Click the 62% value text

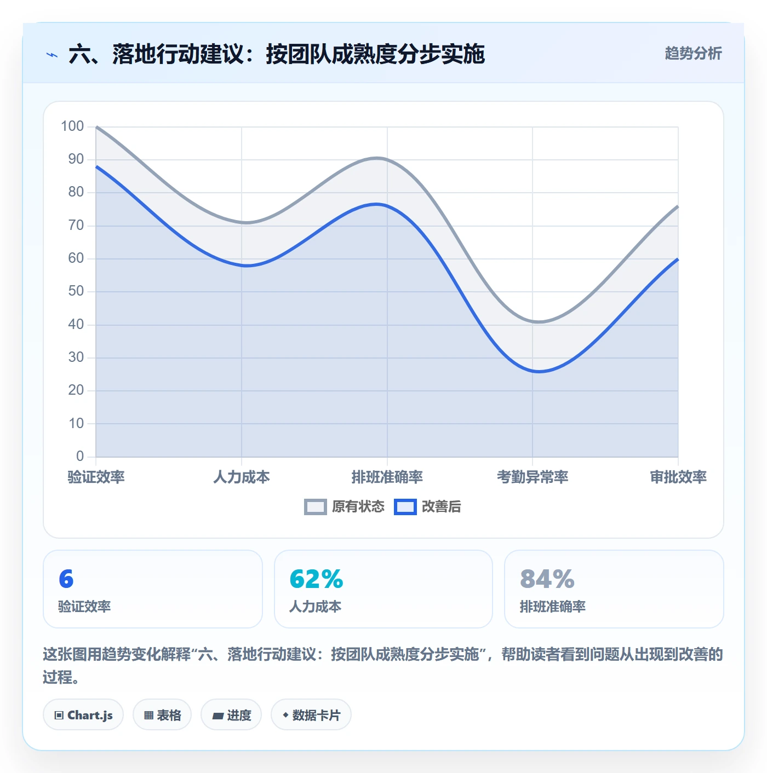316,579
